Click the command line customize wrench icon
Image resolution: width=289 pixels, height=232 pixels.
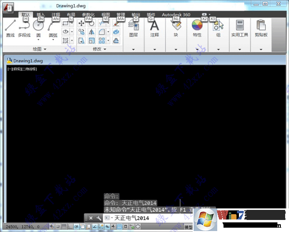(x=99, y=218)
